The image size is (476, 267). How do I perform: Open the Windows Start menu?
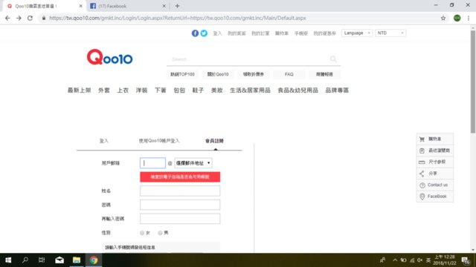[x=8, y=260]
